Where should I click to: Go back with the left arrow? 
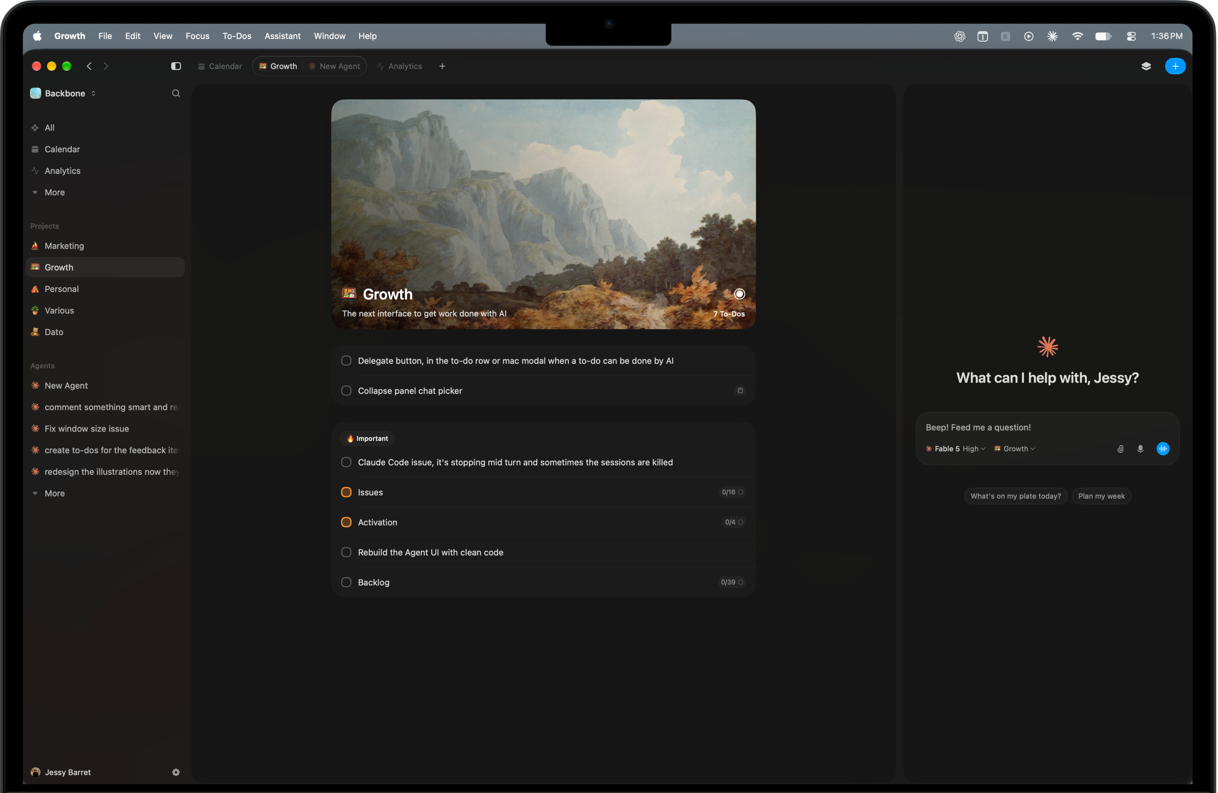pos(89,66)
